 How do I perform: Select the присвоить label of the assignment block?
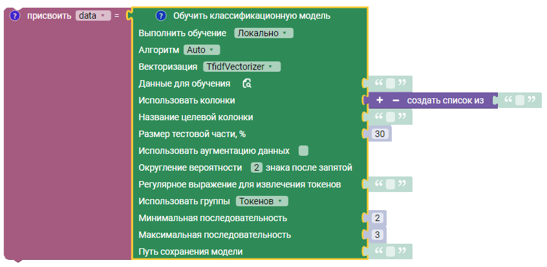(x=49, y=16)
